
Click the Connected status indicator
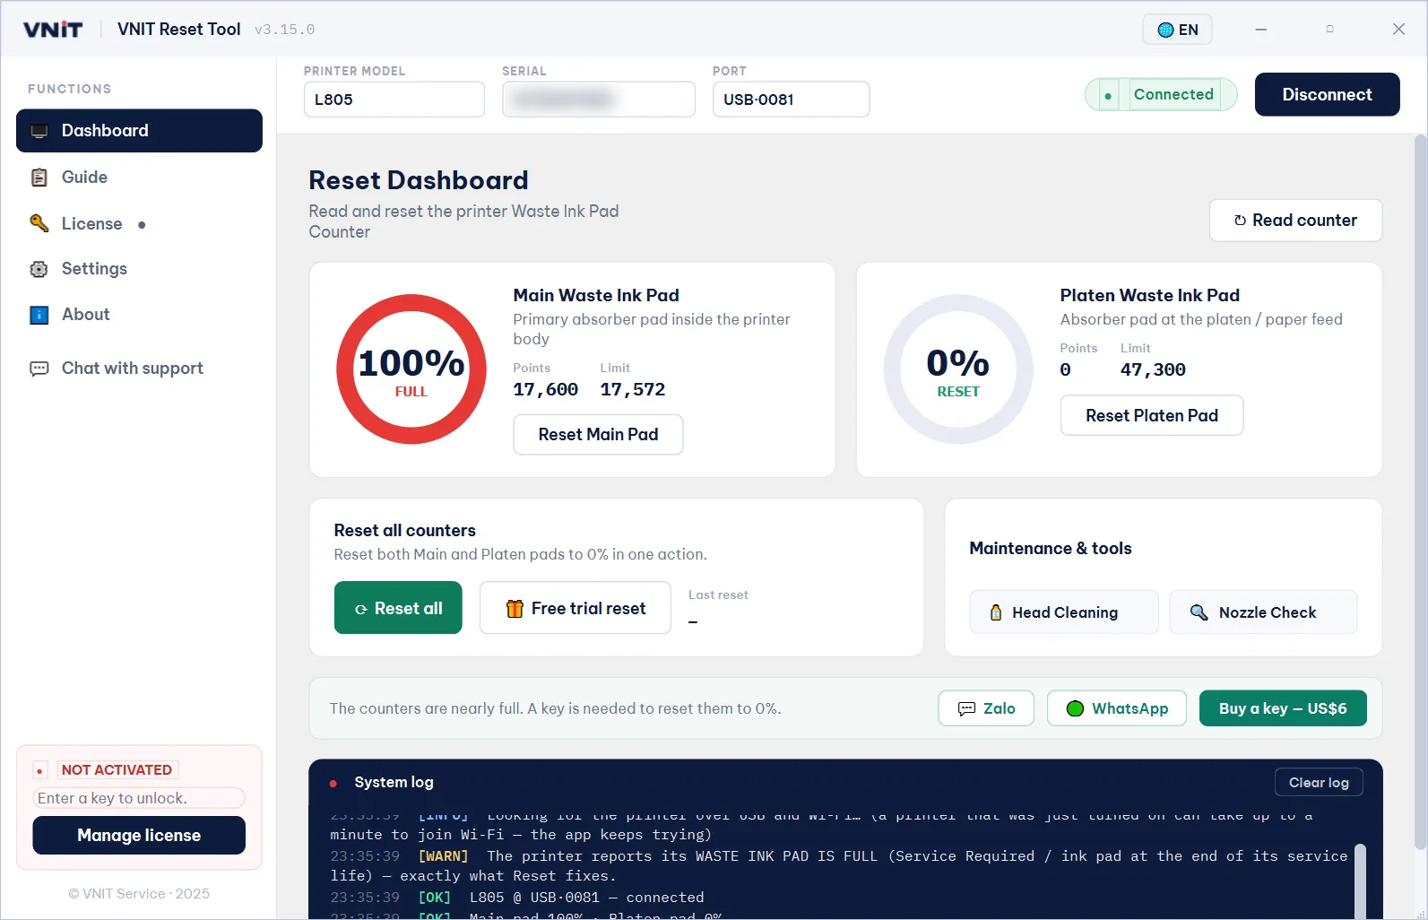(1161, 94)
